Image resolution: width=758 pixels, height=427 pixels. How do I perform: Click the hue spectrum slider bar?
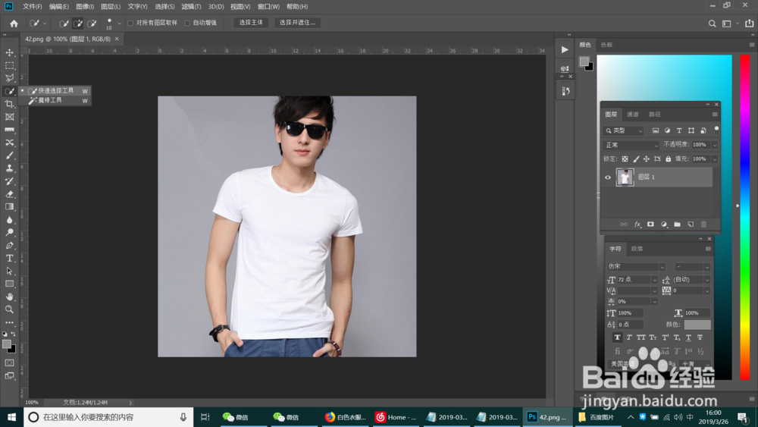[745, 217]
